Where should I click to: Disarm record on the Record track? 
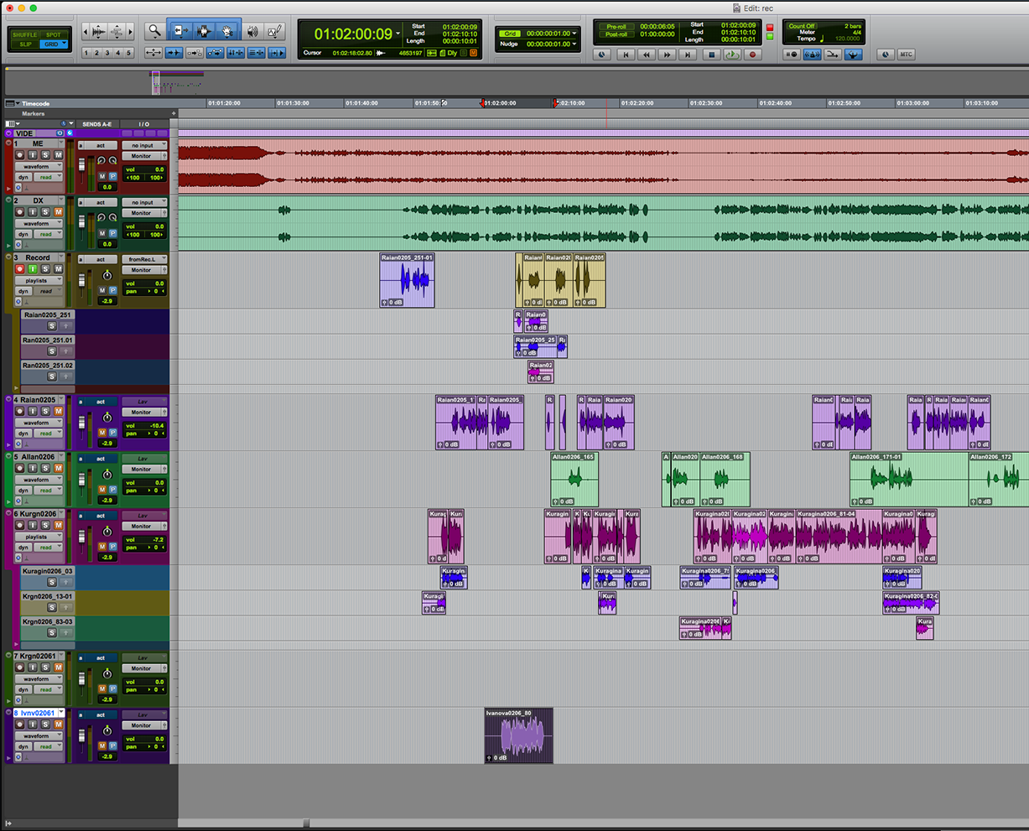(20, 269)
